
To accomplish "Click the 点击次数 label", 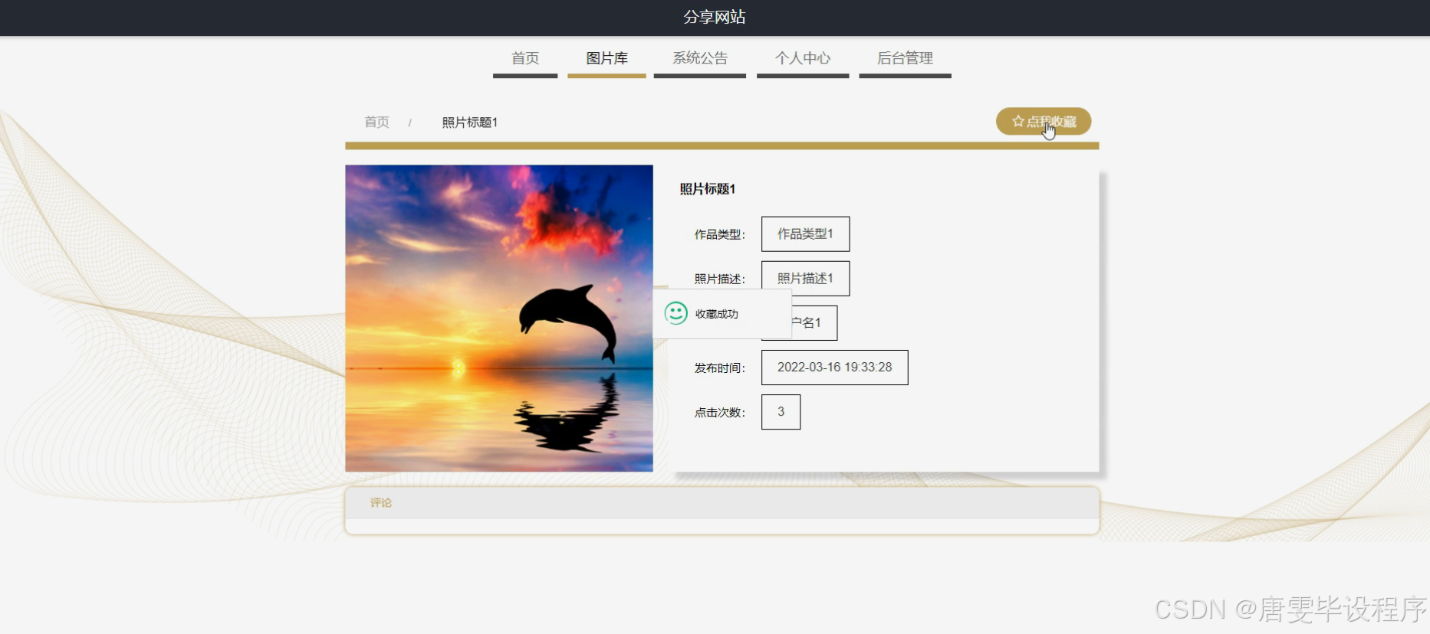I will tap(719, 413).
